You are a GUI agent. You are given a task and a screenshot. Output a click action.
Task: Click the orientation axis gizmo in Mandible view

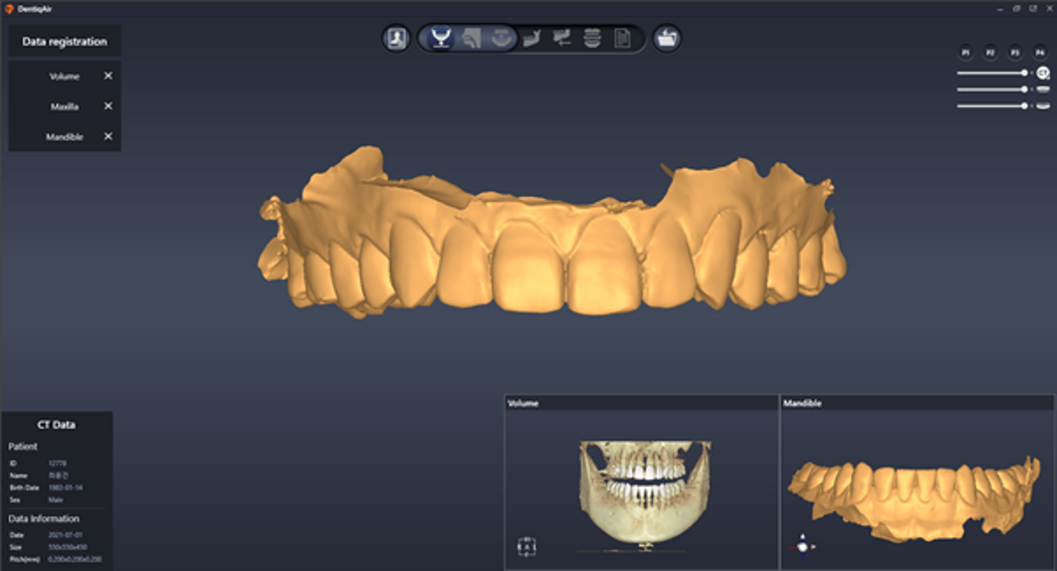click(804, 546)
